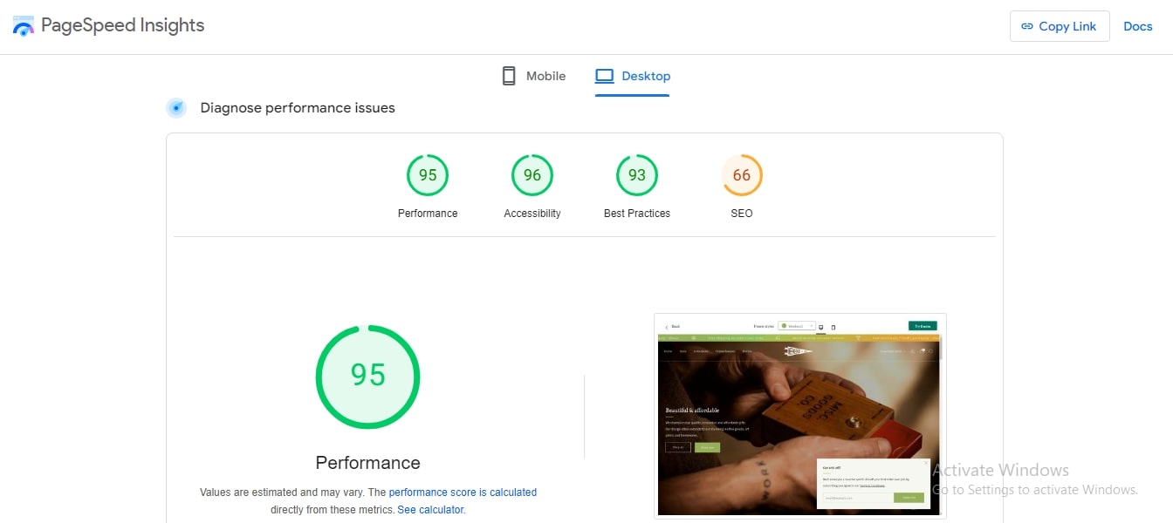Switch to the Mobile tab
The width and height of the screenshot is (1173, 523).
[x=533, y=76]
